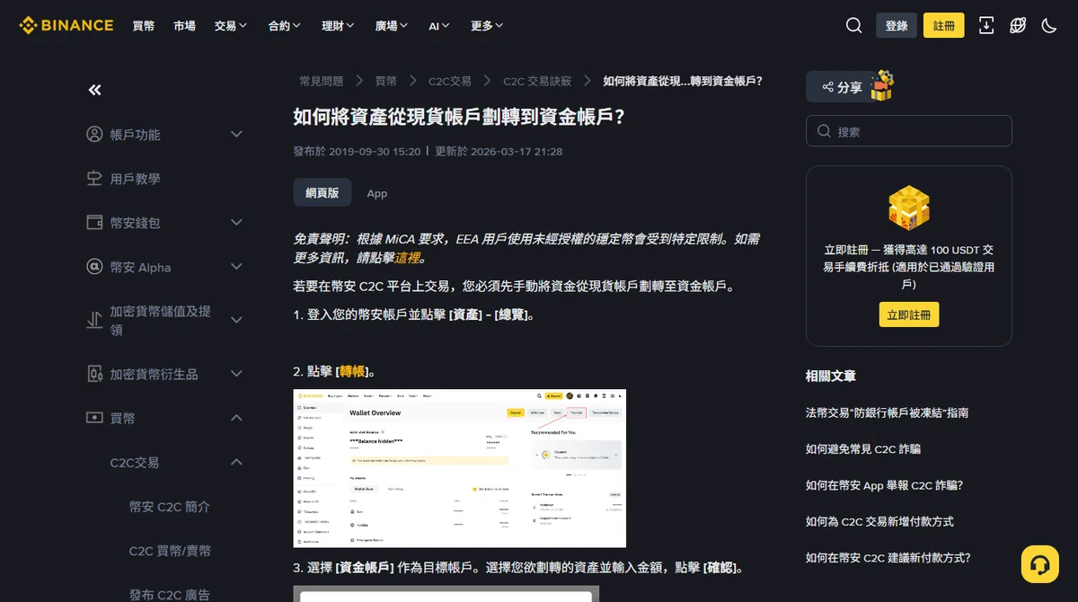Click the 買幣 sidebar icon
Viewport: 1078px width, 602px height.
(94, 418)
